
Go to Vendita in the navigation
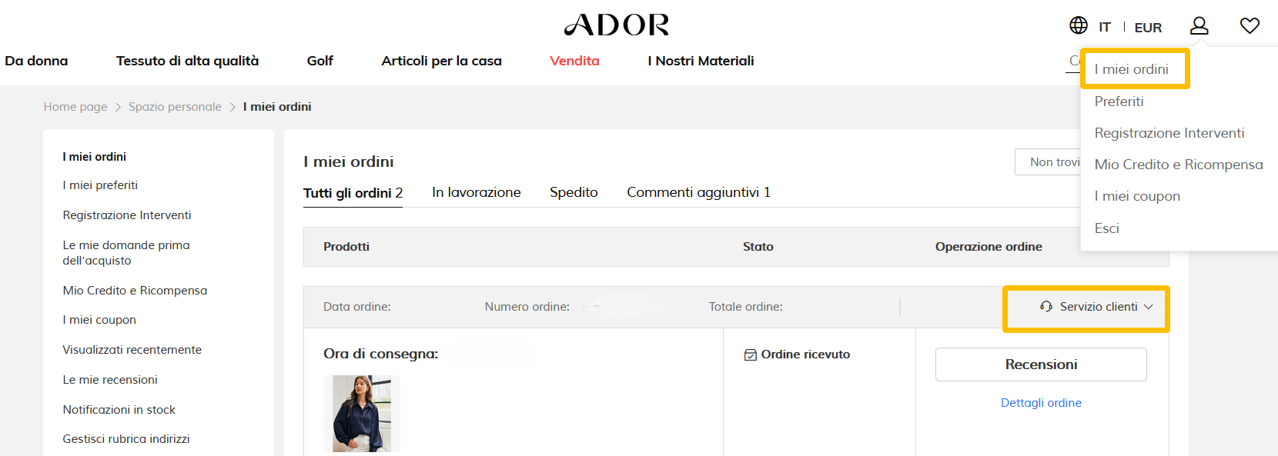pos(574,61)
